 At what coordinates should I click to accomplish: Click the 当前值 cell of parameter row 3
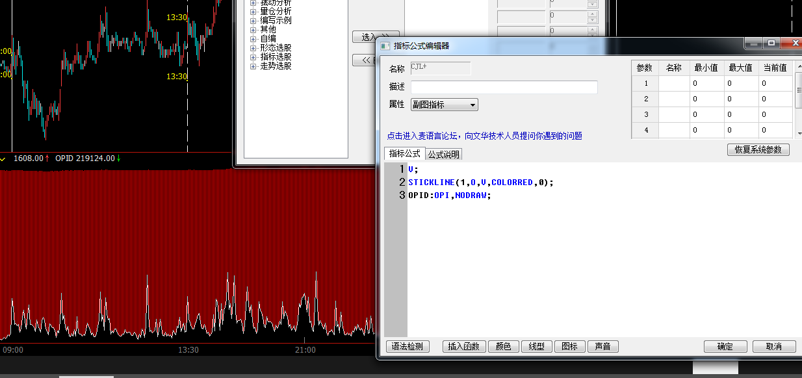[x=776, y=114]
